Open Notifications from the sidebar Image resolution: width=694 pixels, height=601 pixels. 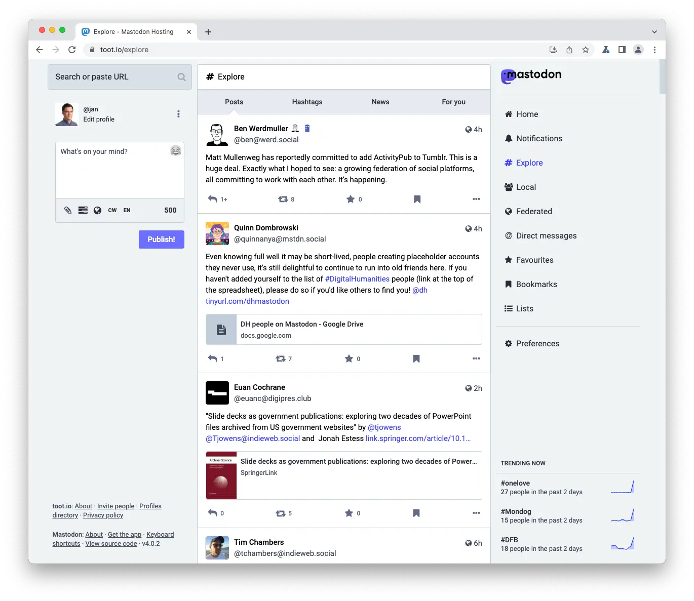(538, 138)
